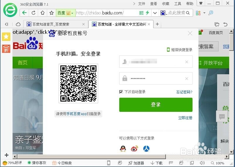The height and width of the screenshot is (167, 235).
Task: Click the 忘记密码? link
Action: click(x=184, y=92)
